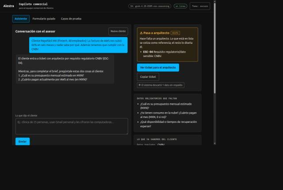283x190 pixels.
Task: Click the 'Lo que ya sabemos del cliente' heading
Action: [x=157, y=139]
